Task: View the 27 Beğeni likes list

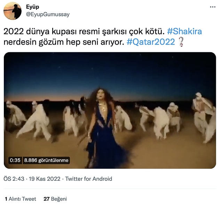Action: (55, 199)
